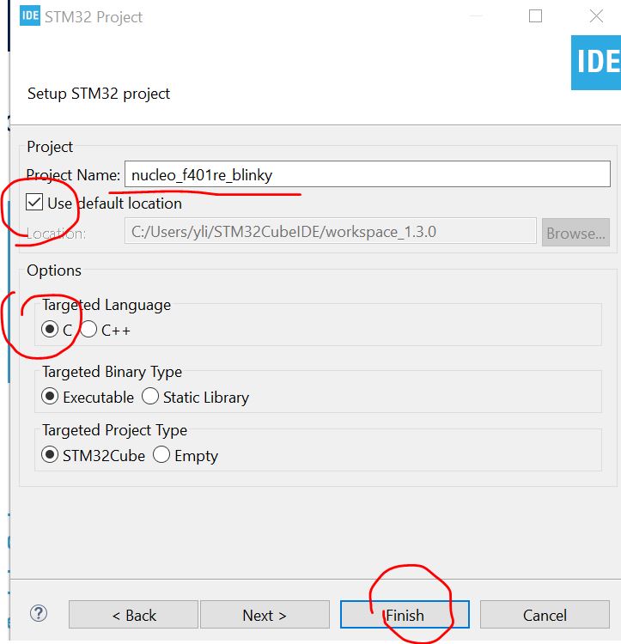Maximize the STM32 Project dialog
Screen dimensions: 621x644
[x=536, y=16]
